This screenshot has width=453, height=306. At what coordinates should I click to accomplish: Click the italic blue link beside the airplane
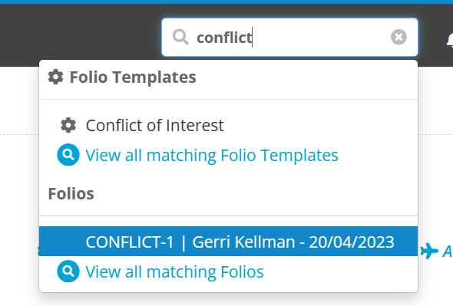(x=448, y=251)
